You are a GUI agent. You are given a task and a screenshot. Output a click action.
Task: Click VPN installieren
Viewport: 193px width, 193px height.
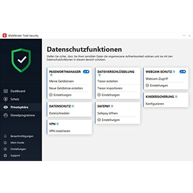click(x=60, y=131)
